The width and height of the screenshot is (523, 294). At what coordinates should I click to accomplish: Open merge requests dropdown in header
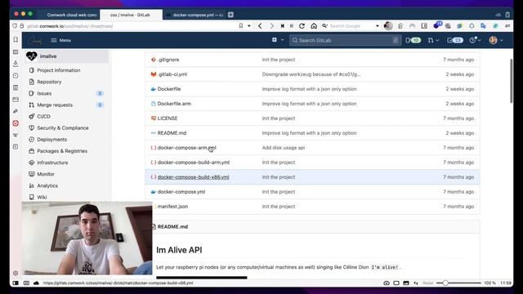(x=433, y=40)
